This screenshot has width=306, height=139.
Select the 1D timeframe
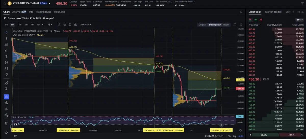(38, 25)
